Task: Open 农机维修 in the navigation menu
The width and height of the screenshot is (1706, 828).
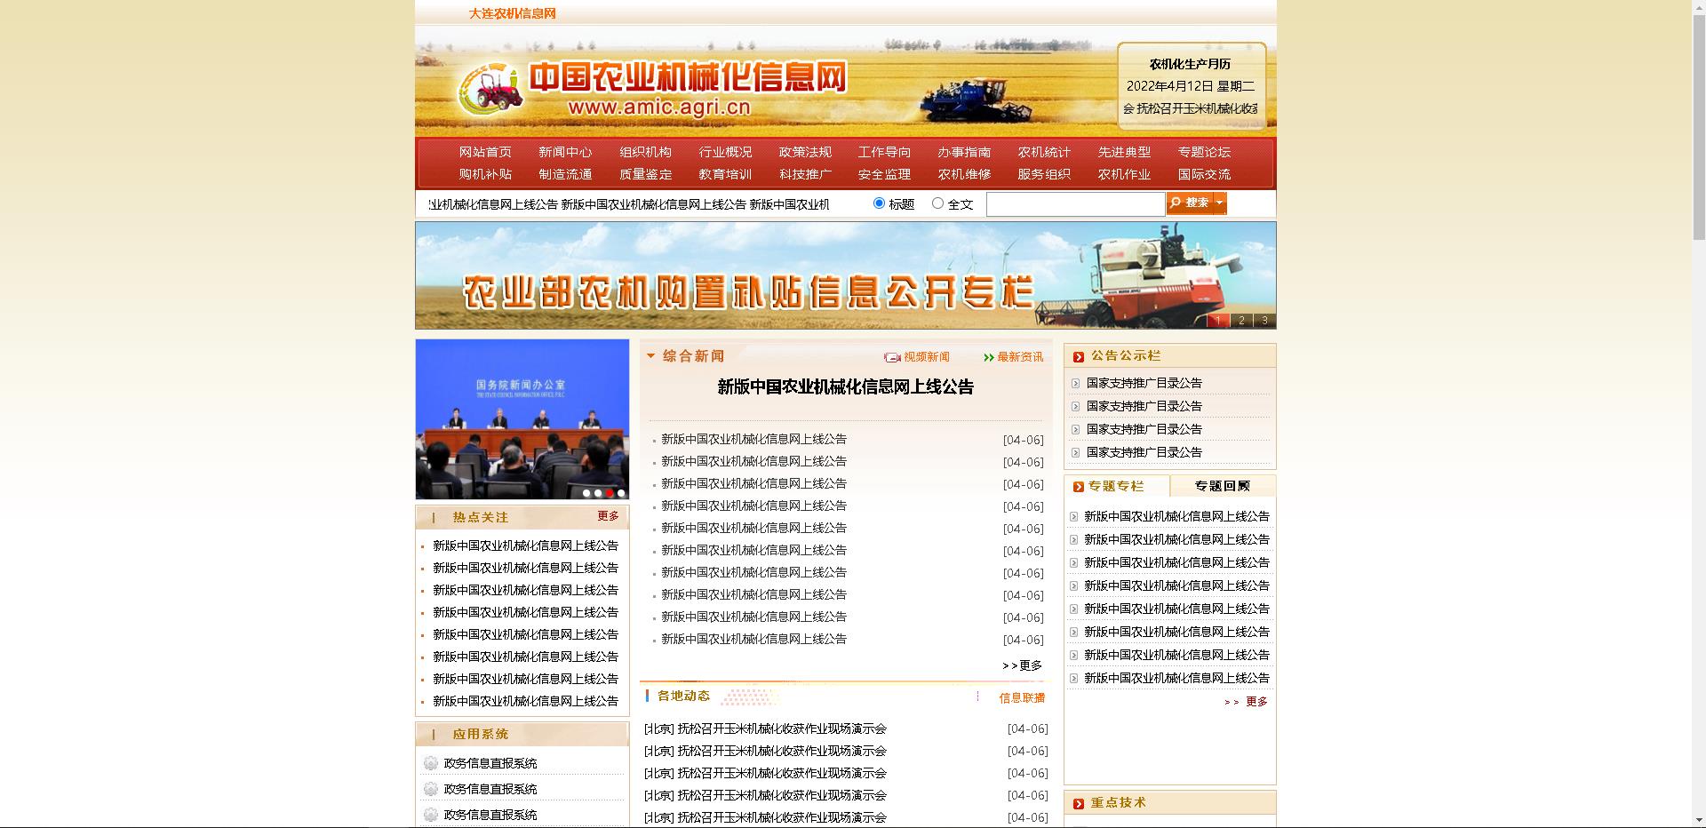Action: coord(964,174)
